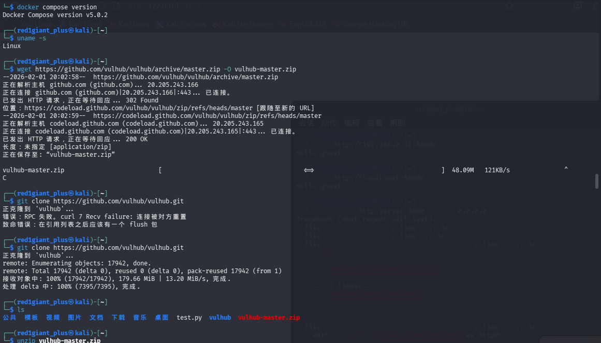The width and height of the screenshot is (601, 343).
Task: Click the Kali NetHunter bookmark icon
Action: (216, 24)
